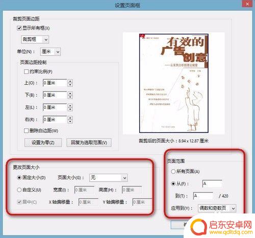255x238 pixels.
Task: Click the X 轴偏移量 offset field
Action: click(88, 202)
